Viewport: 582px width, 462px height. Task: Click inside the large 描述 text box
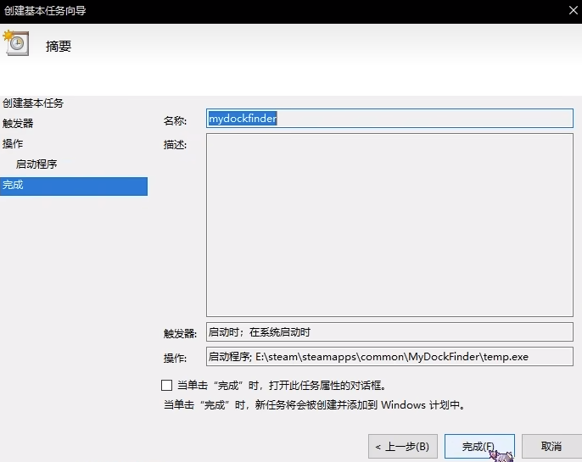pyautogui.click(x=389, y=225)
